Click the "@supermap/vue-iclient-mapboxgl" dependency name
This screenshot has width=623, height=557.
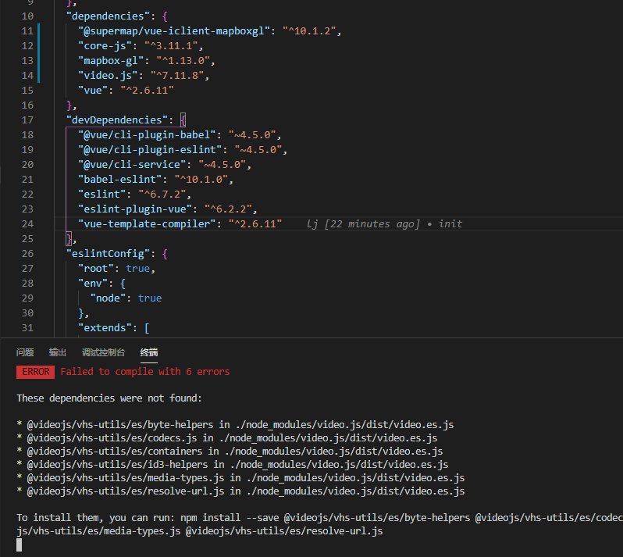tap(174, 31)
